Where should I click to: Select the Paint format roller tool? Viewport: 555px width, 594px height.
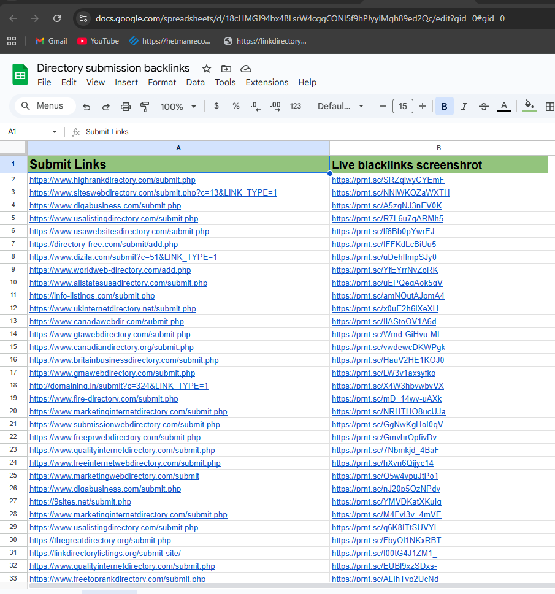click(x=145, y=107)
